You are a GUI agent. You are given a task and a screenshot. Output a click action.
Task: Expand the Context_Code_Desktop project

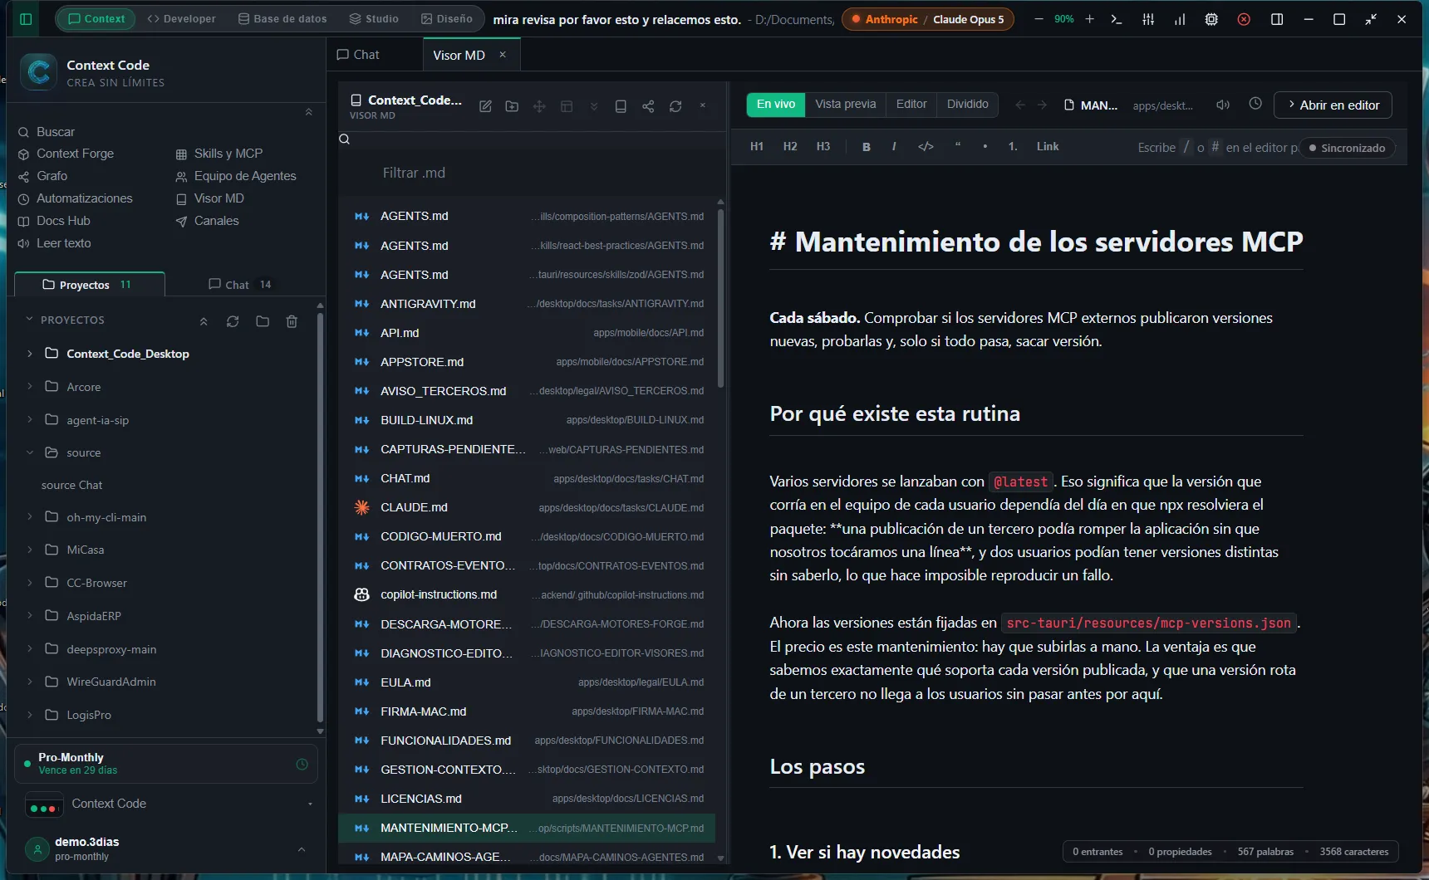pos(30,354)
